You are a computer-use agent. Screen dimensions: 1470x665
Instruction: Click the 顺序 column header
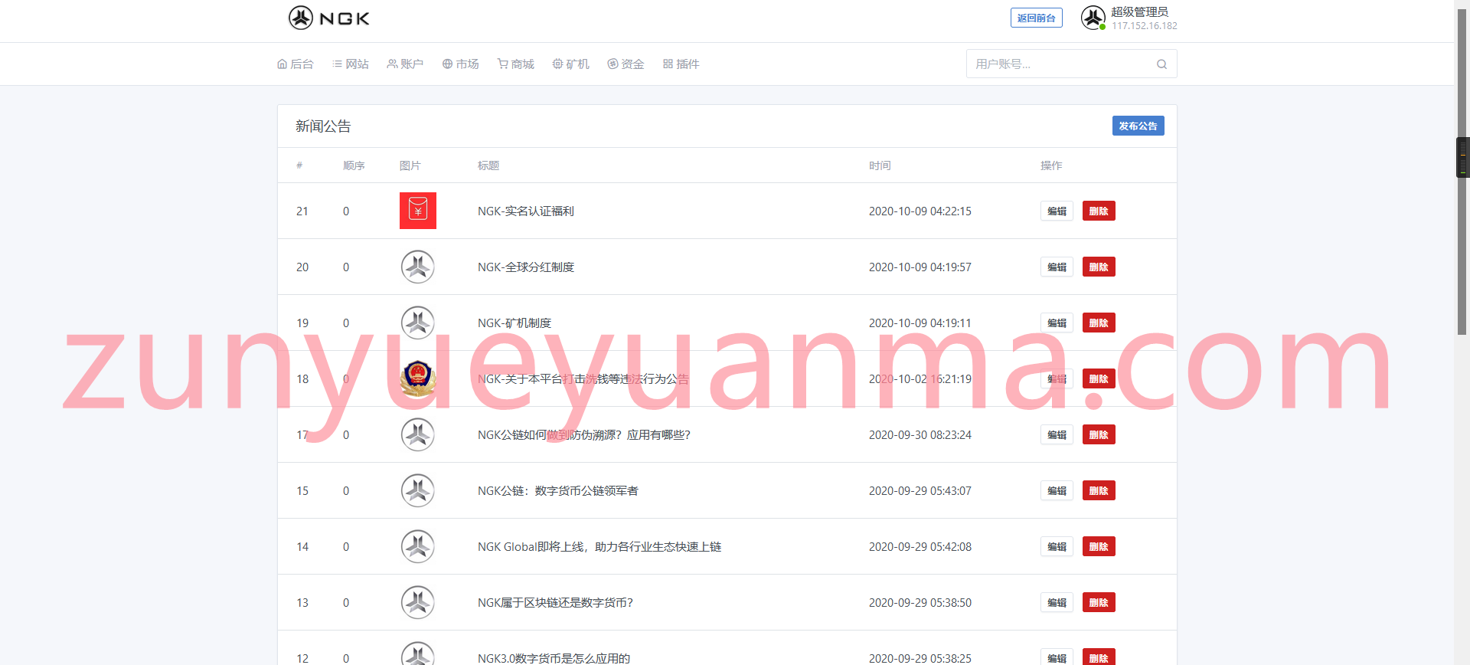point(354,165)
